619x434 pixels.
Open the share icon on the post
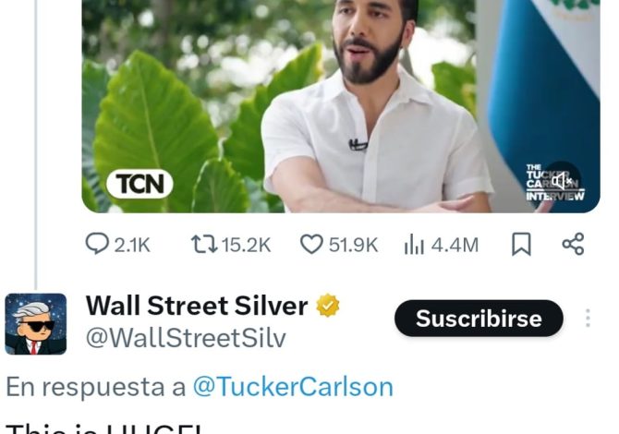(573, 244)
